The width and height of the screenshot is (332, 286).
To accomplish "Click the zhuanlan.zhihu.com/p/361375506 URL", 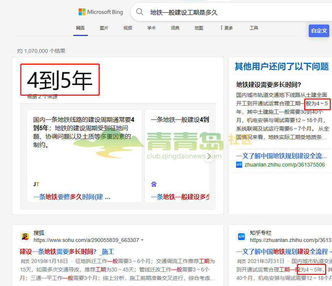I will pos(285,165).
